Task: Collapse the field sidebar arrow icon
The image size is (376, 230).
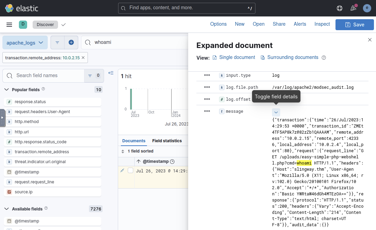Action: [111, 73]
